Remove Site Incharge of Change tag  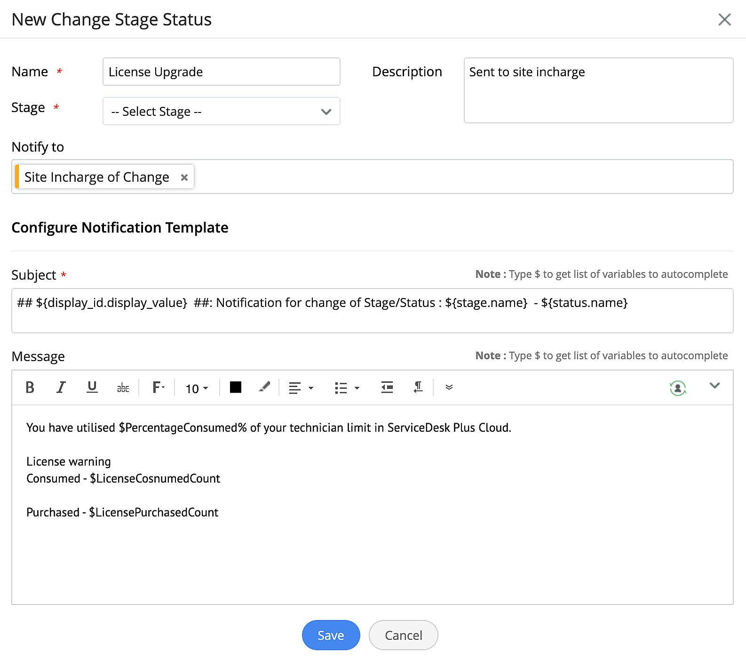coord(184,177)
